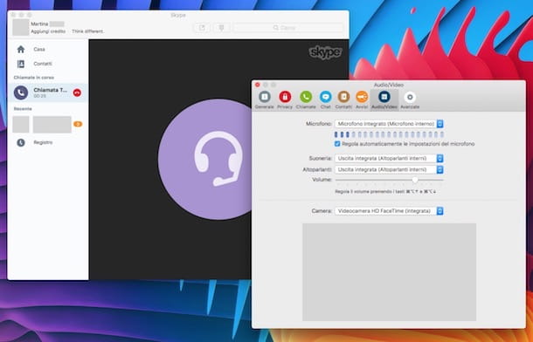Go to Casa in Skype sidebar
Screen dimensions: 533x342
tap(47, 49)
